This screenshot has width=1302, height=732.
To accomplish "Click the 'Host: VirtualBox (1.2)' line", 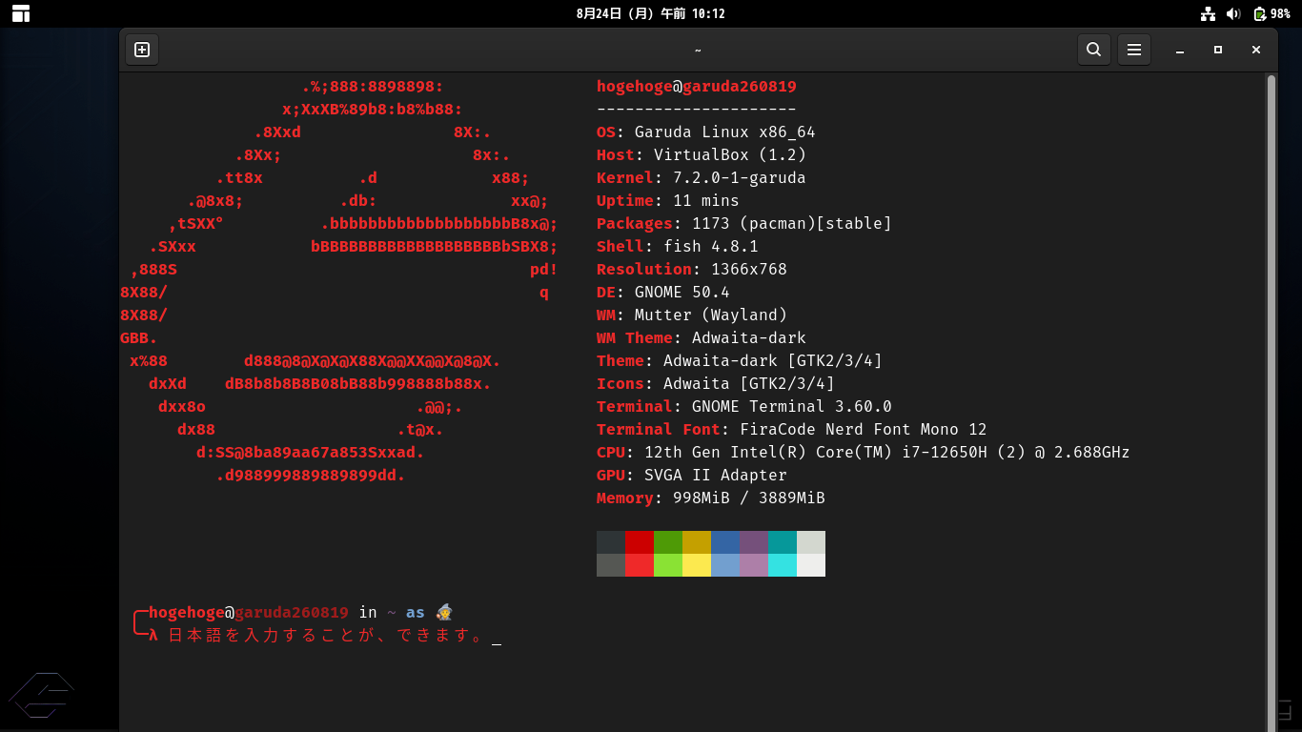I will 702,155.
